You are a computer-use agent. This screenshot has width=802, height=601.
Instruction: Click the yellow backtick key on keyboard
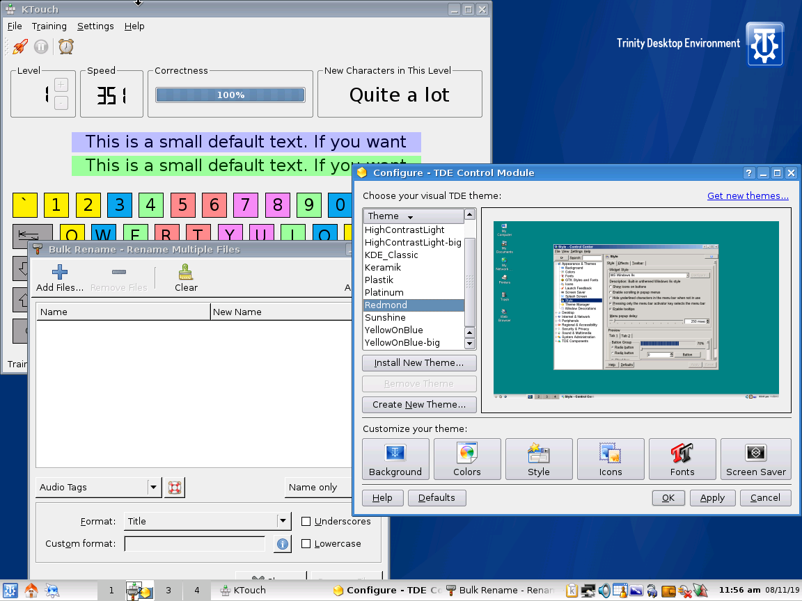tap(25, 205)
